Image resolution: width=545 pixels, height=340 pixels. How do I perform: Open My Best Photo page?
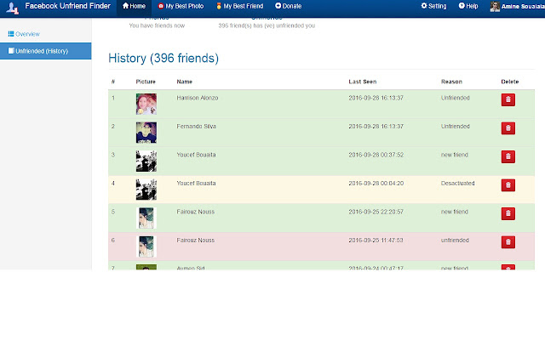181,6
